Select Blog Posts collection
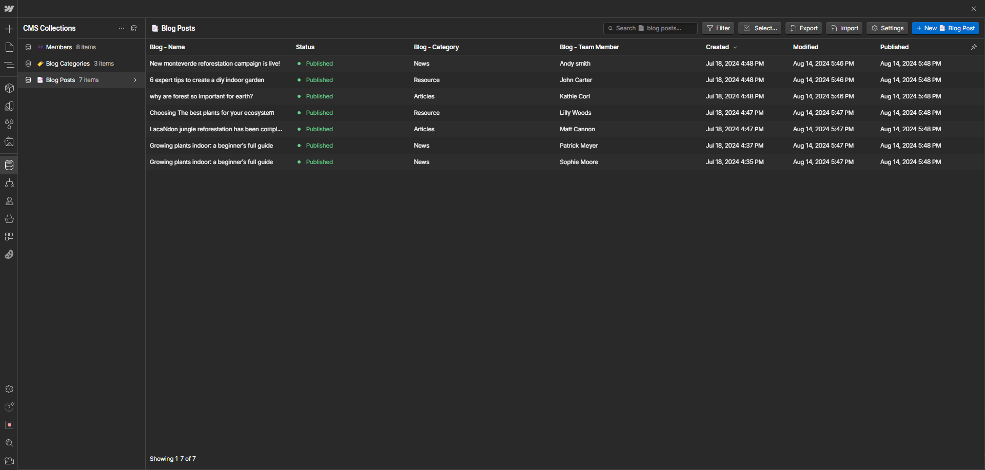985x470 pixels. tap(82, 80)
